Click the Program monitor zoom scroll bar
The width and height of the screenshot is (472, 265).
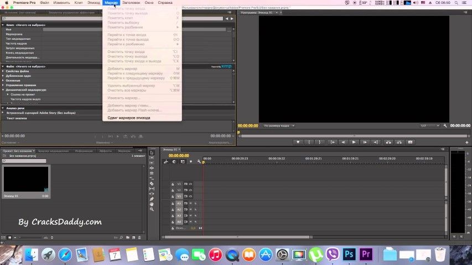tap(354, 136)
